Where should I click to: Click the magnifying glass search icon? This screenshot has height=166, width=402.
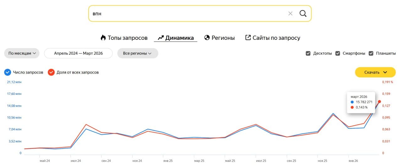[x=303, y=13]
